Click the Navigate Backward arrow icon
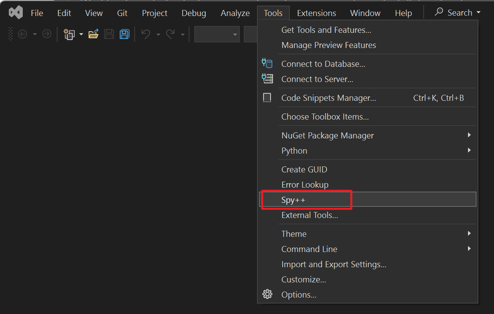The height and width of the screenshot is (314, 494). coord(22,34)
